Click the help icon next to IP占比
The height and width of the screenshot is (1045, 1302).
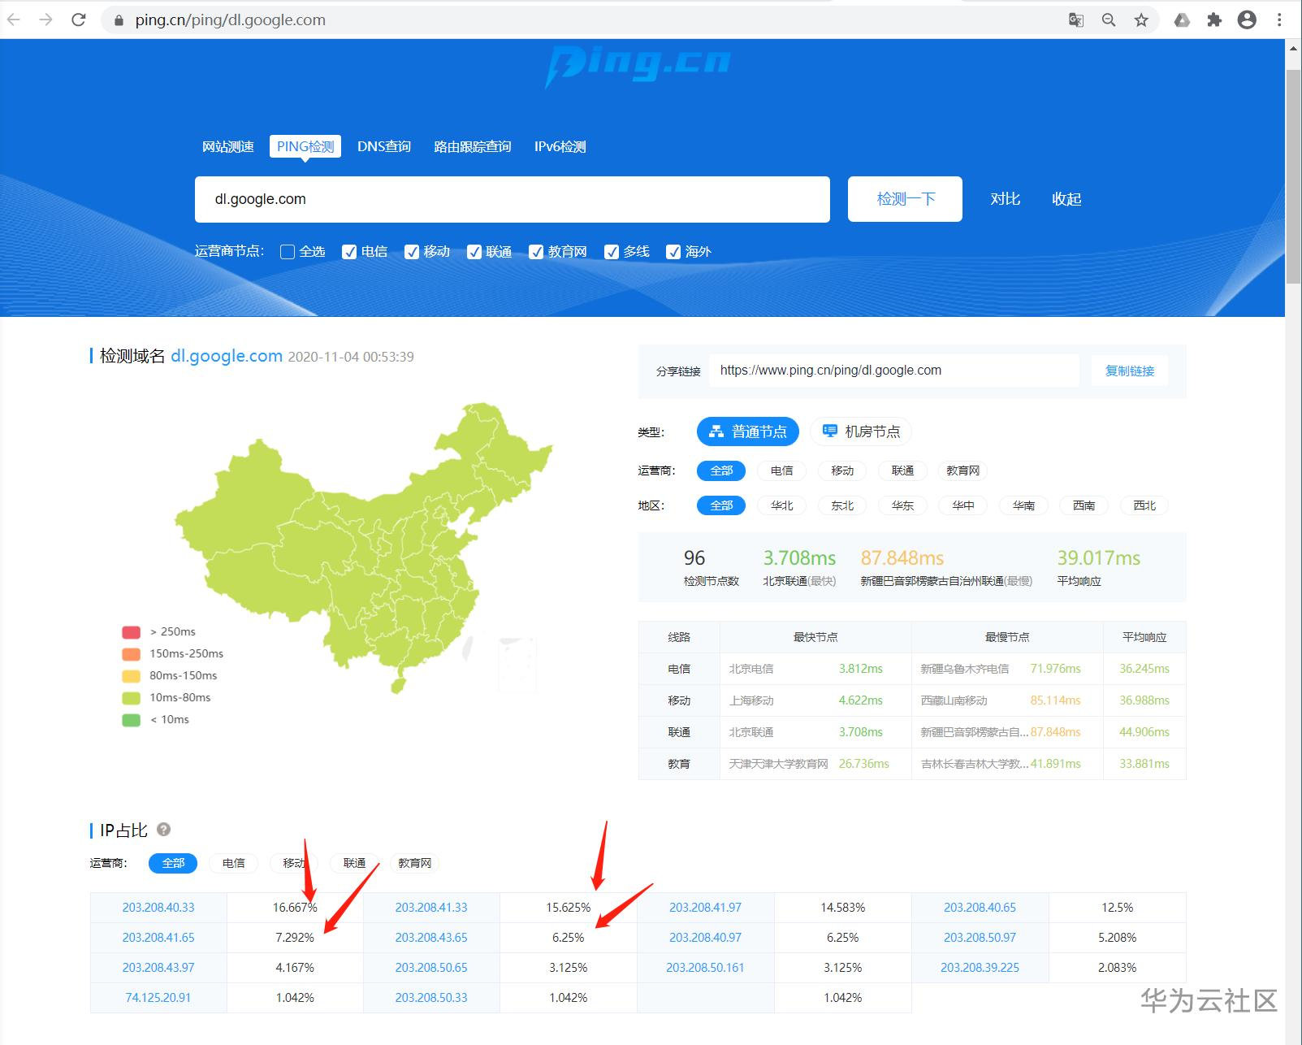[163, 830]
